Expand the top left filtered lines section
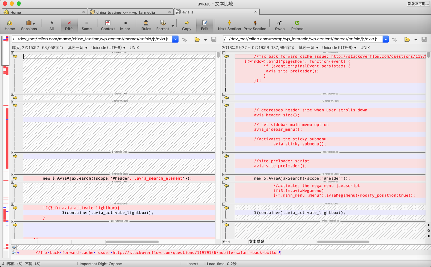This screenshot has width=431, height=267. point(13,53)
